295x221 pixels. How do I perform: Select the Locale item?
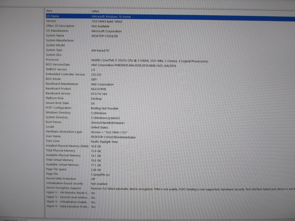coord(50,127)
